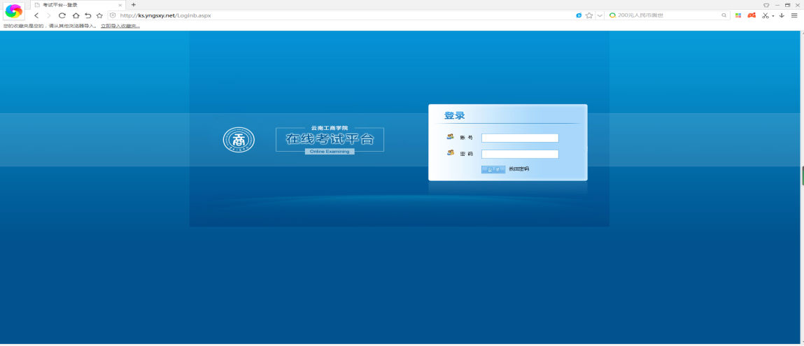This screenshot has height=346, width=804.
Task: Click the 立即导入收藏夹 import link
Action: pos(120,26)
